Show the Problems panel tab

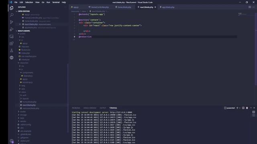(76, 108)
